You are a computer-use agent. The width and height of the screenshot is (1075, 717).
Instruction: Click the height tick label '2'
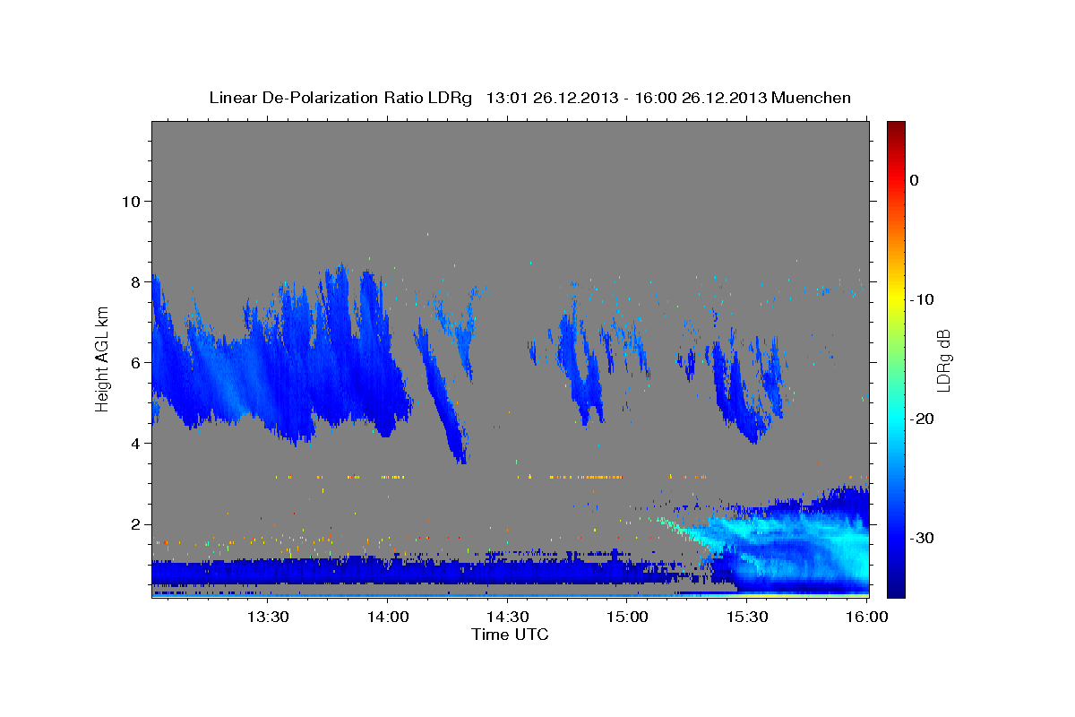pos(136,524)
